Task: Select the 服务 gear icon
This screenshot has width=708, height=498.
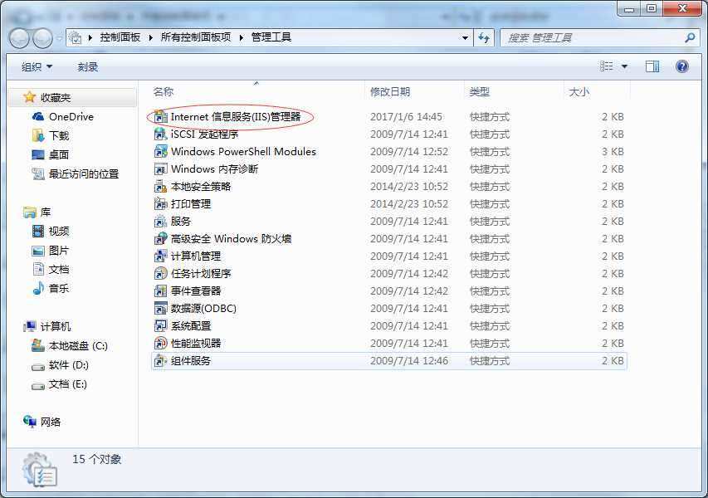Action: point(161,222)
